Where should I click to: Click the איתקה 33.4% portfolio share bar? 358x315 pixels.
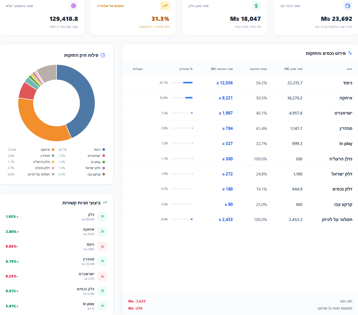182,98
